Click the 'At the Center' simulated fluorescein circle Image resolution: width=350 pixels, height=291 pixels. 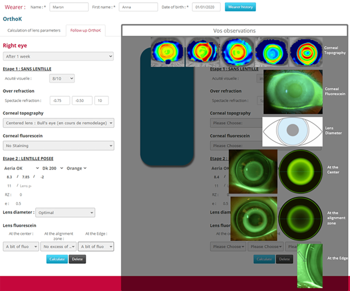click(299, 171)
